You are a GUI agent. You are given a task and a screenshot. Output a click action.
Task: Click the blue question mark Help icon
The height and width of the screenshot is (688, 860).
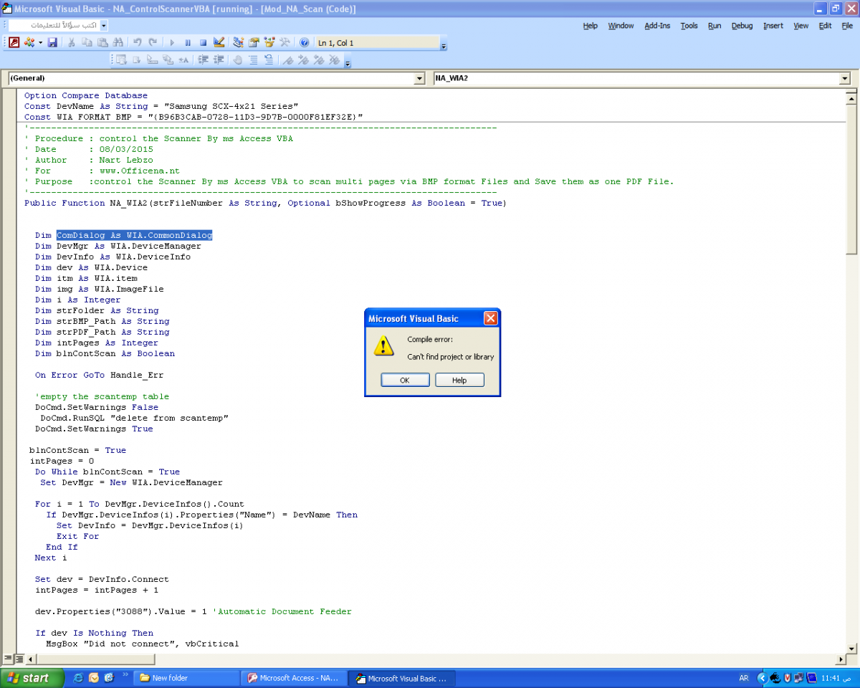(x=305, y=43)
